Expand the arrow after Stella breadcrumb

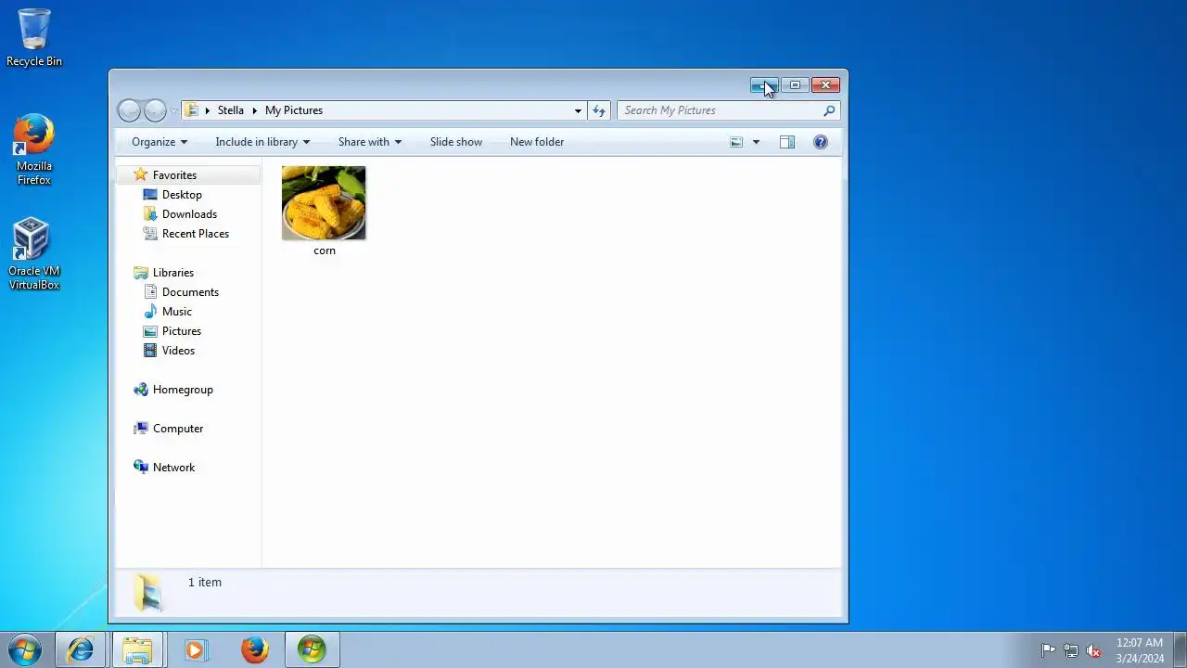(254, 110)
